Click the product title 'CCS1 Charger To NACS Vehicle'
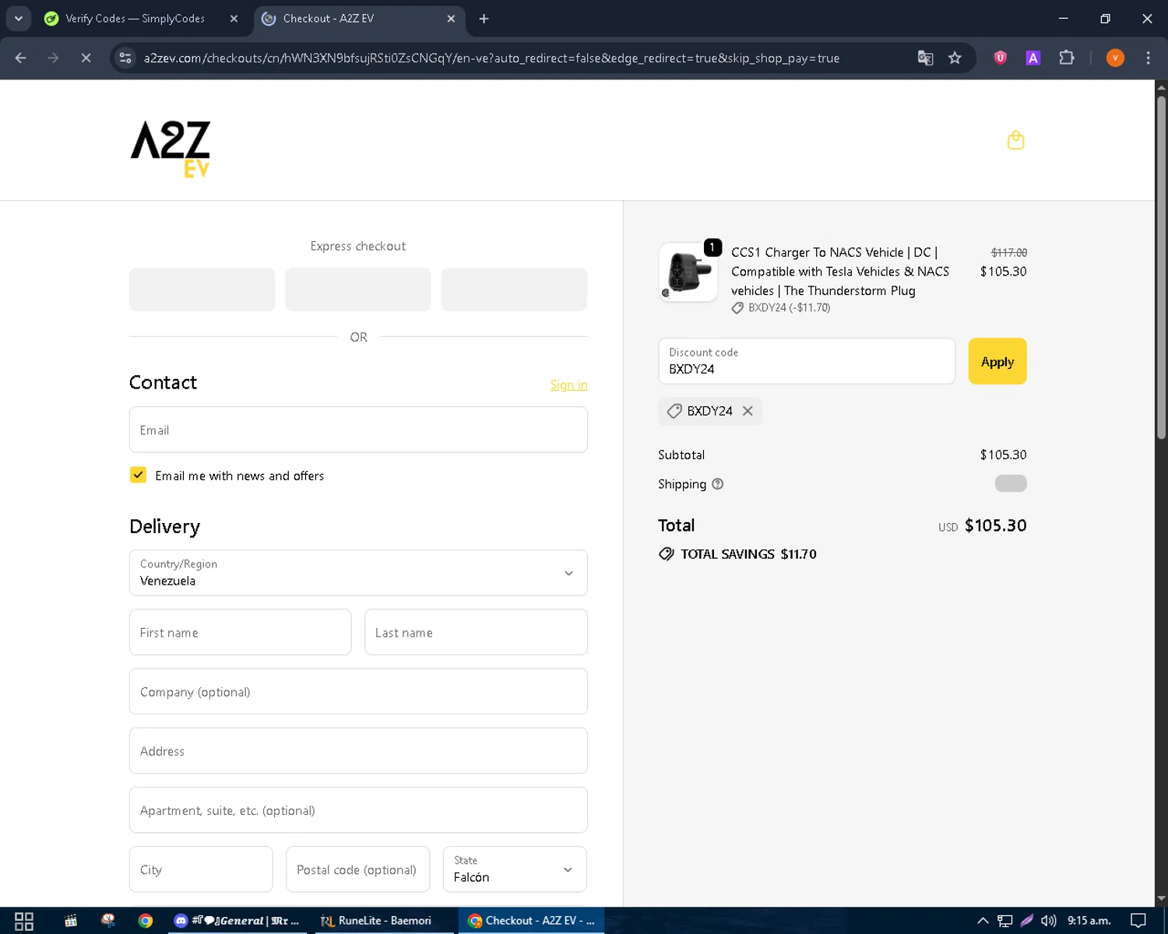 [839, 272]
